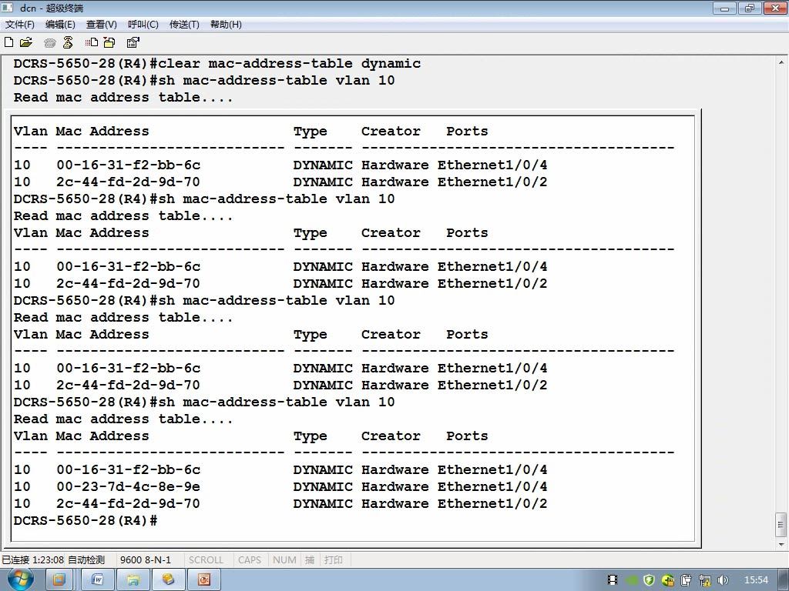Click the '自动检测' status bar entry

coord(86,560)
